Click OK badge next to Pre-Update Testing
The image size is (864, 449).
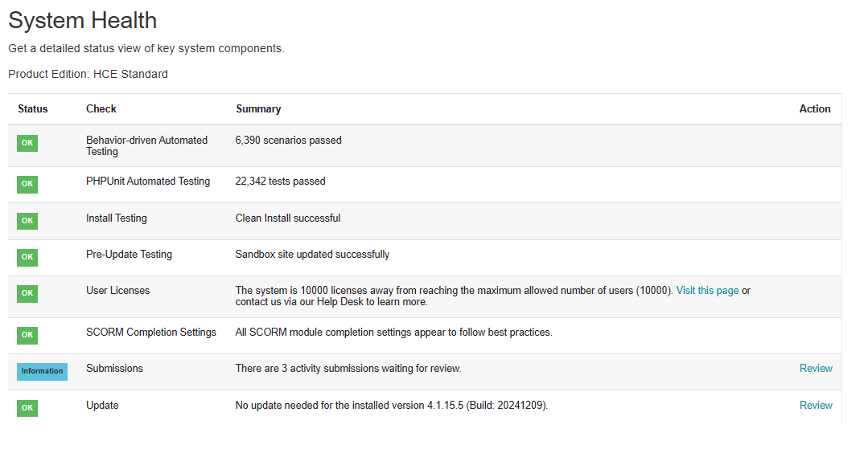[27, 257]
